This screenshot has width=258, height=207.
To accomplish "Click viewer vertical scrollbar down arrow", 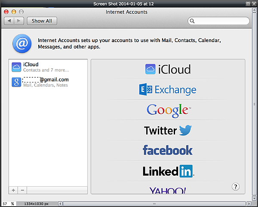I will tap(255, 198).
